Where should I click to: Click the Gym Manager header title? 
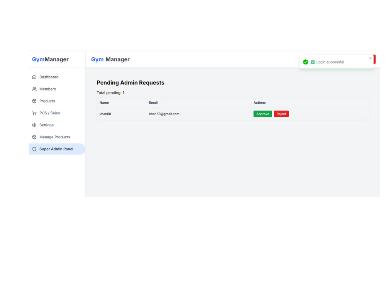point(110,59)
